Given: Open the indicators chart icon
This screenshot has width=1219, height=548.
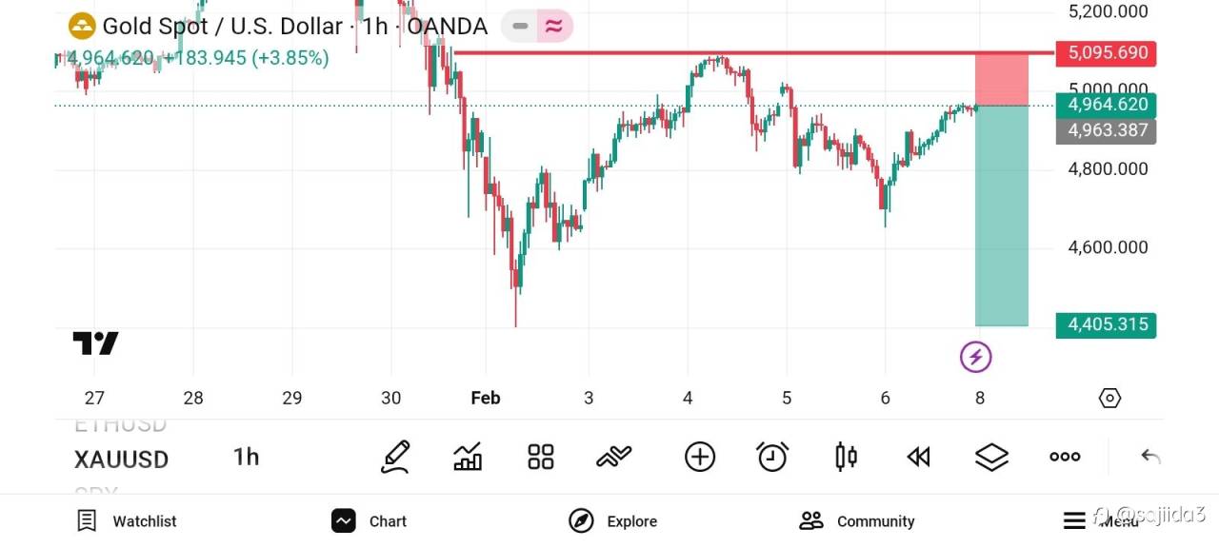Looking at the screenshot, I should 468,458.
